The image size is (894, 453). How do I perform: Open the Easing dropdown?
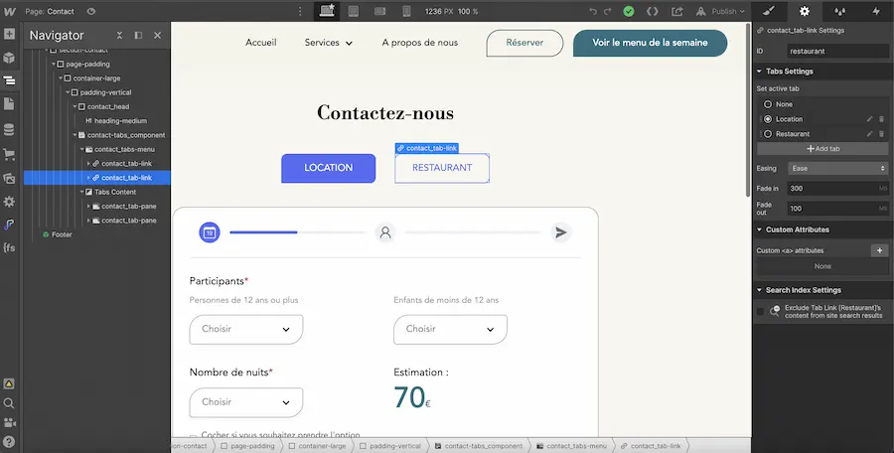coord(837,168)
